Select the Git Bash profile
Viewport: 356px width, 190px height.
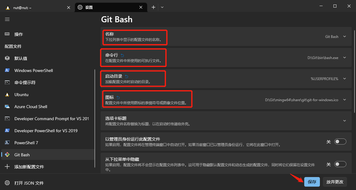coord(48,154)
